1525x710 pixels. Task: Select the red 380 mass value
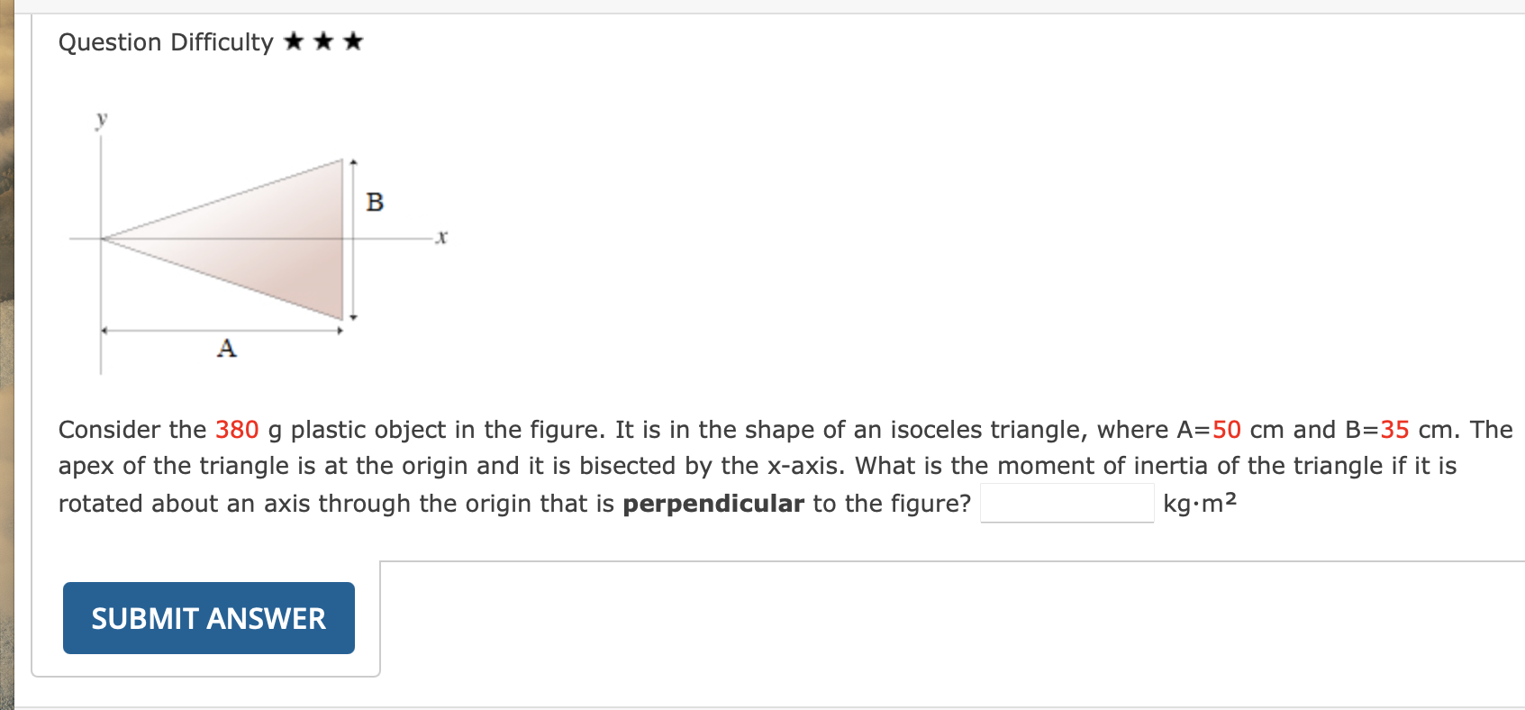click(x=236, y=430)
